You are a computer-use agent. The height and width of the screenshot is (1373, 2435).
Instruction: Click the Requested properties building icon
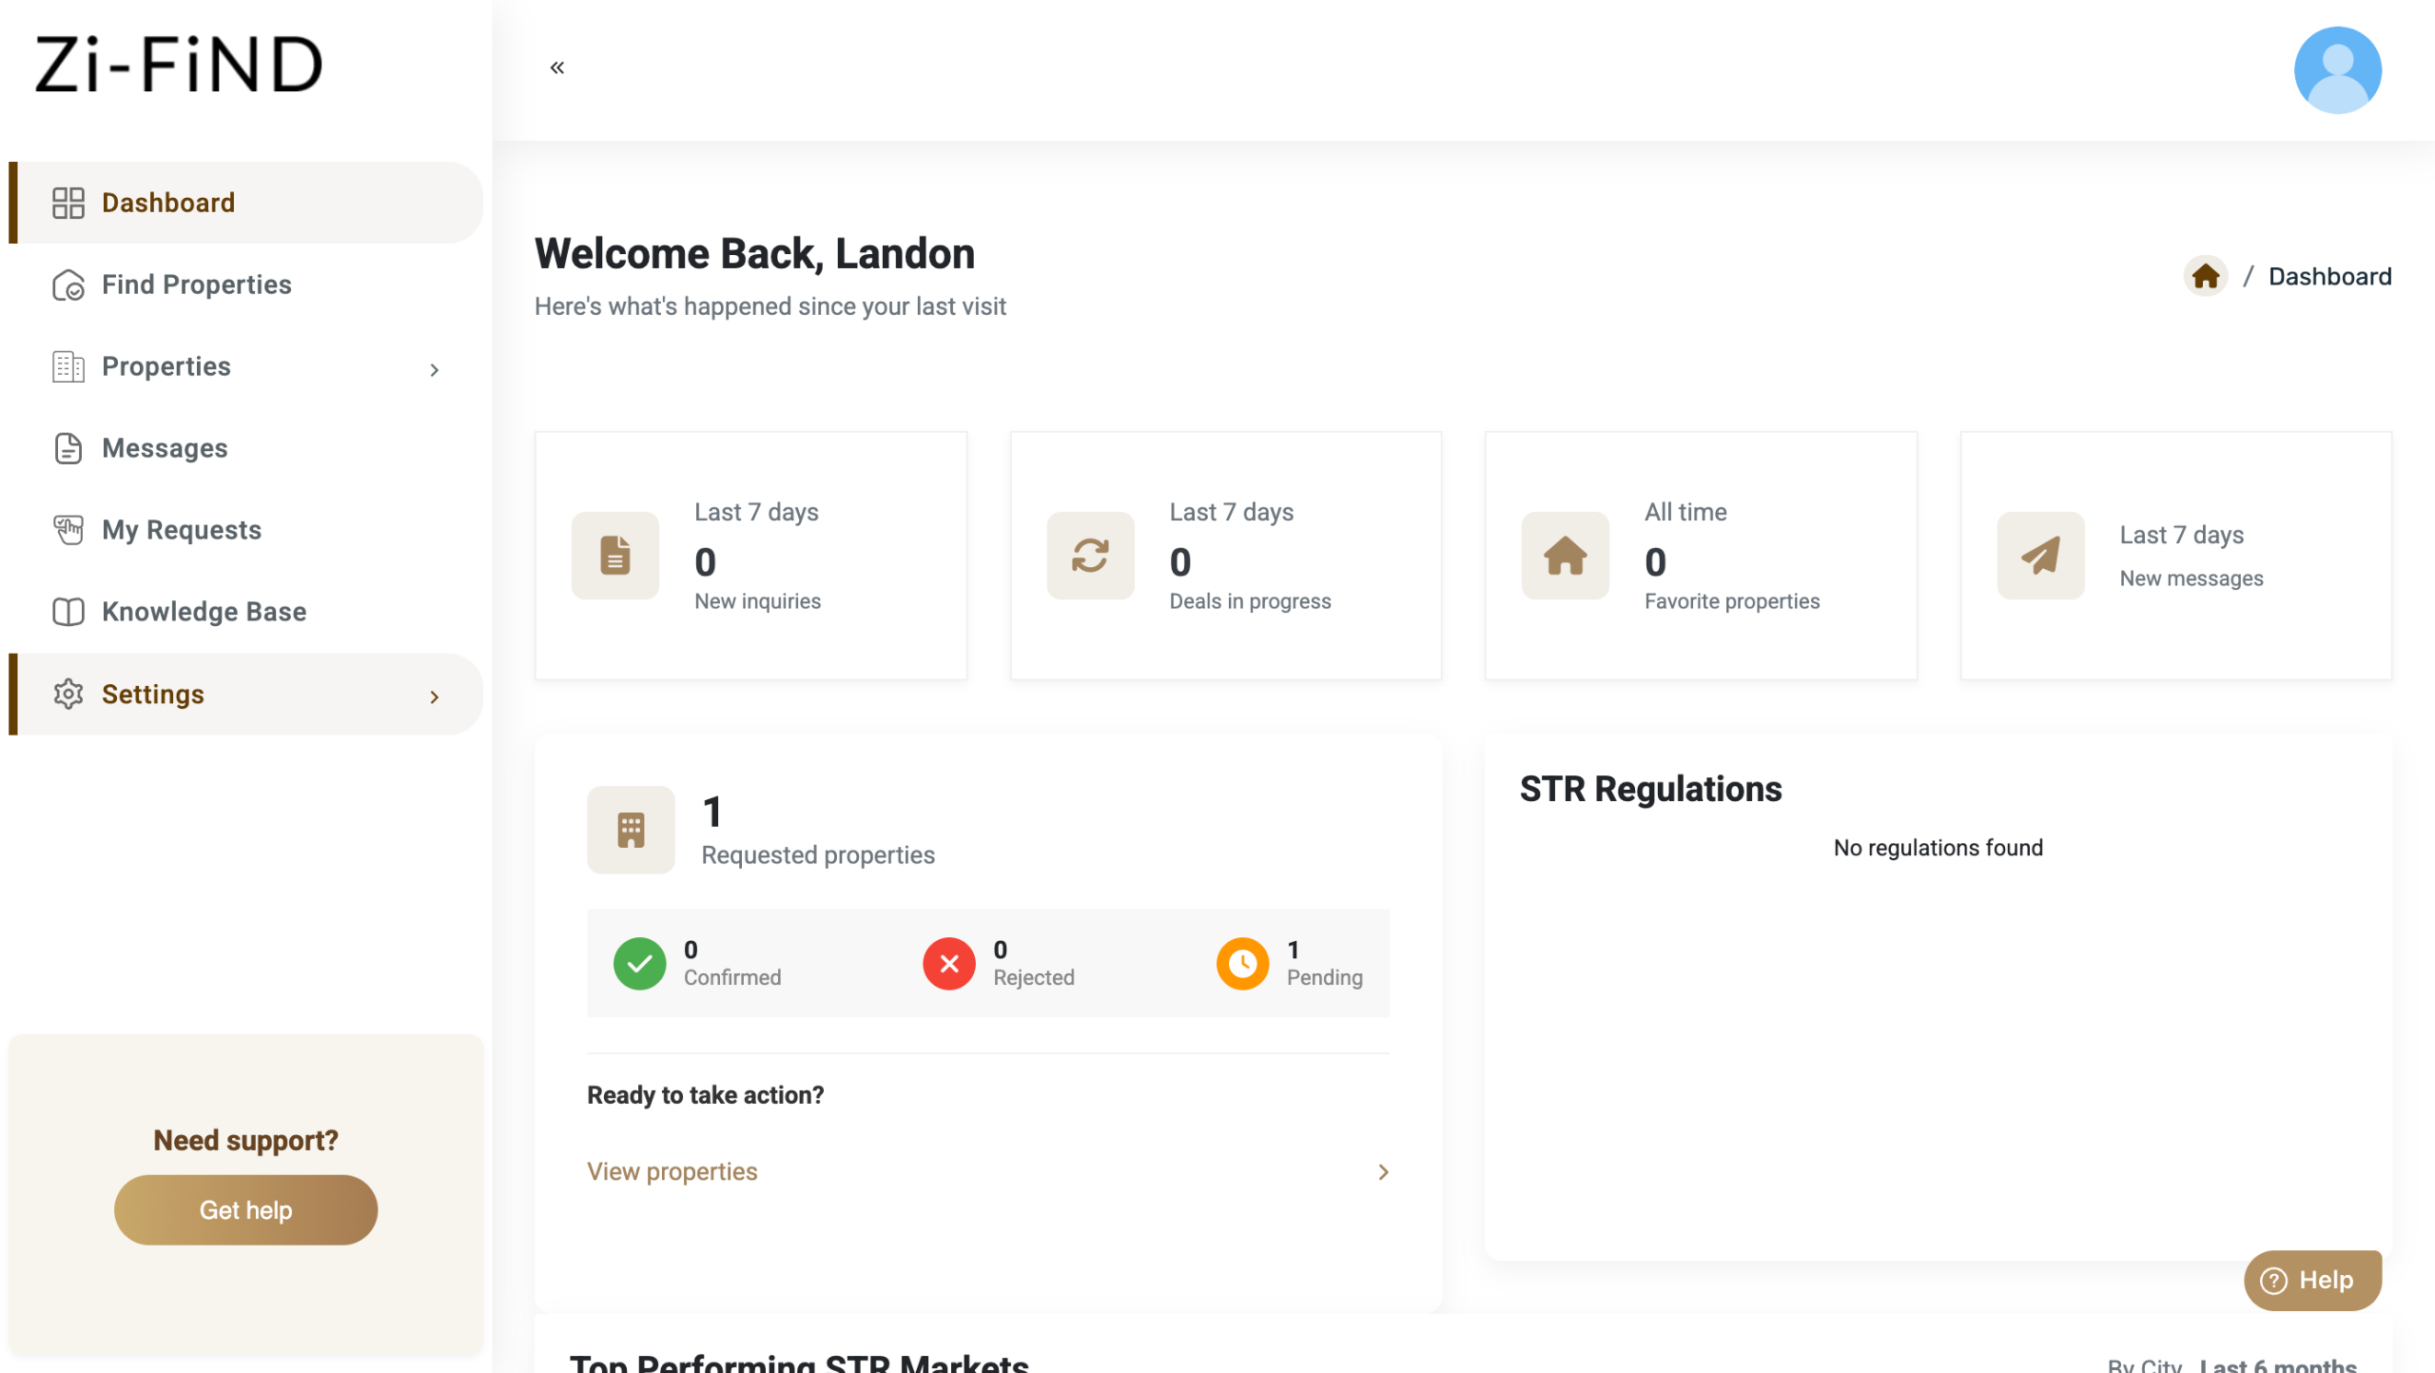tap(631, 830)
